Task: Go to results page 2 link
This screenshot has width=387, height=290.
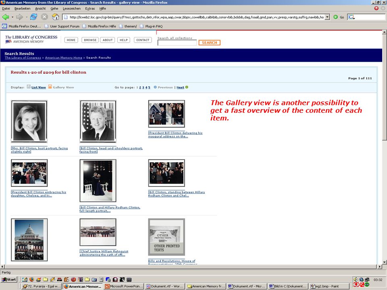Action: (140, 87)
